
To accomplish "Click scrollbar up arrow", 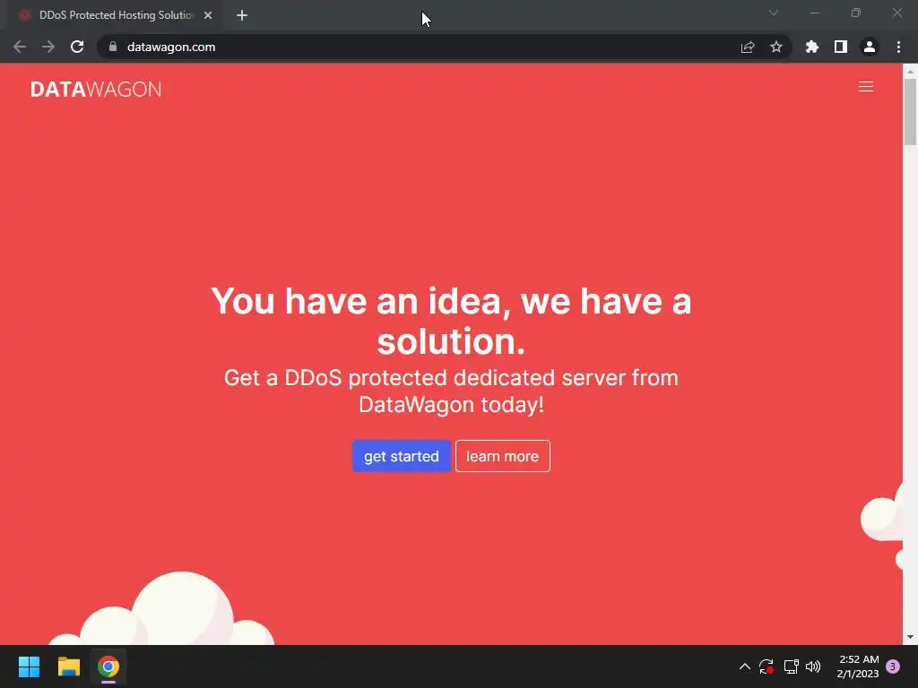I will (x=910, y=72).
